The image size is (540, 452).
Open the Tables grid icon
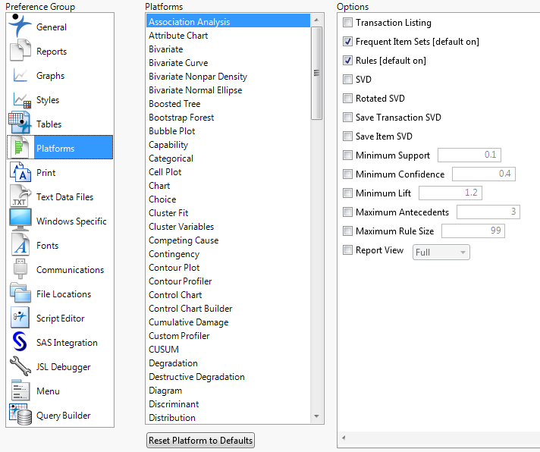point(20,123)
